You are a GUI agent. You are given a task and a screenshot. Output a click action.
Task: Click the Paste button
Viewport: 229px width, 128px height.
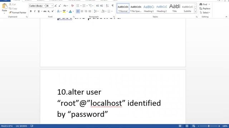[x=5, y=8]
